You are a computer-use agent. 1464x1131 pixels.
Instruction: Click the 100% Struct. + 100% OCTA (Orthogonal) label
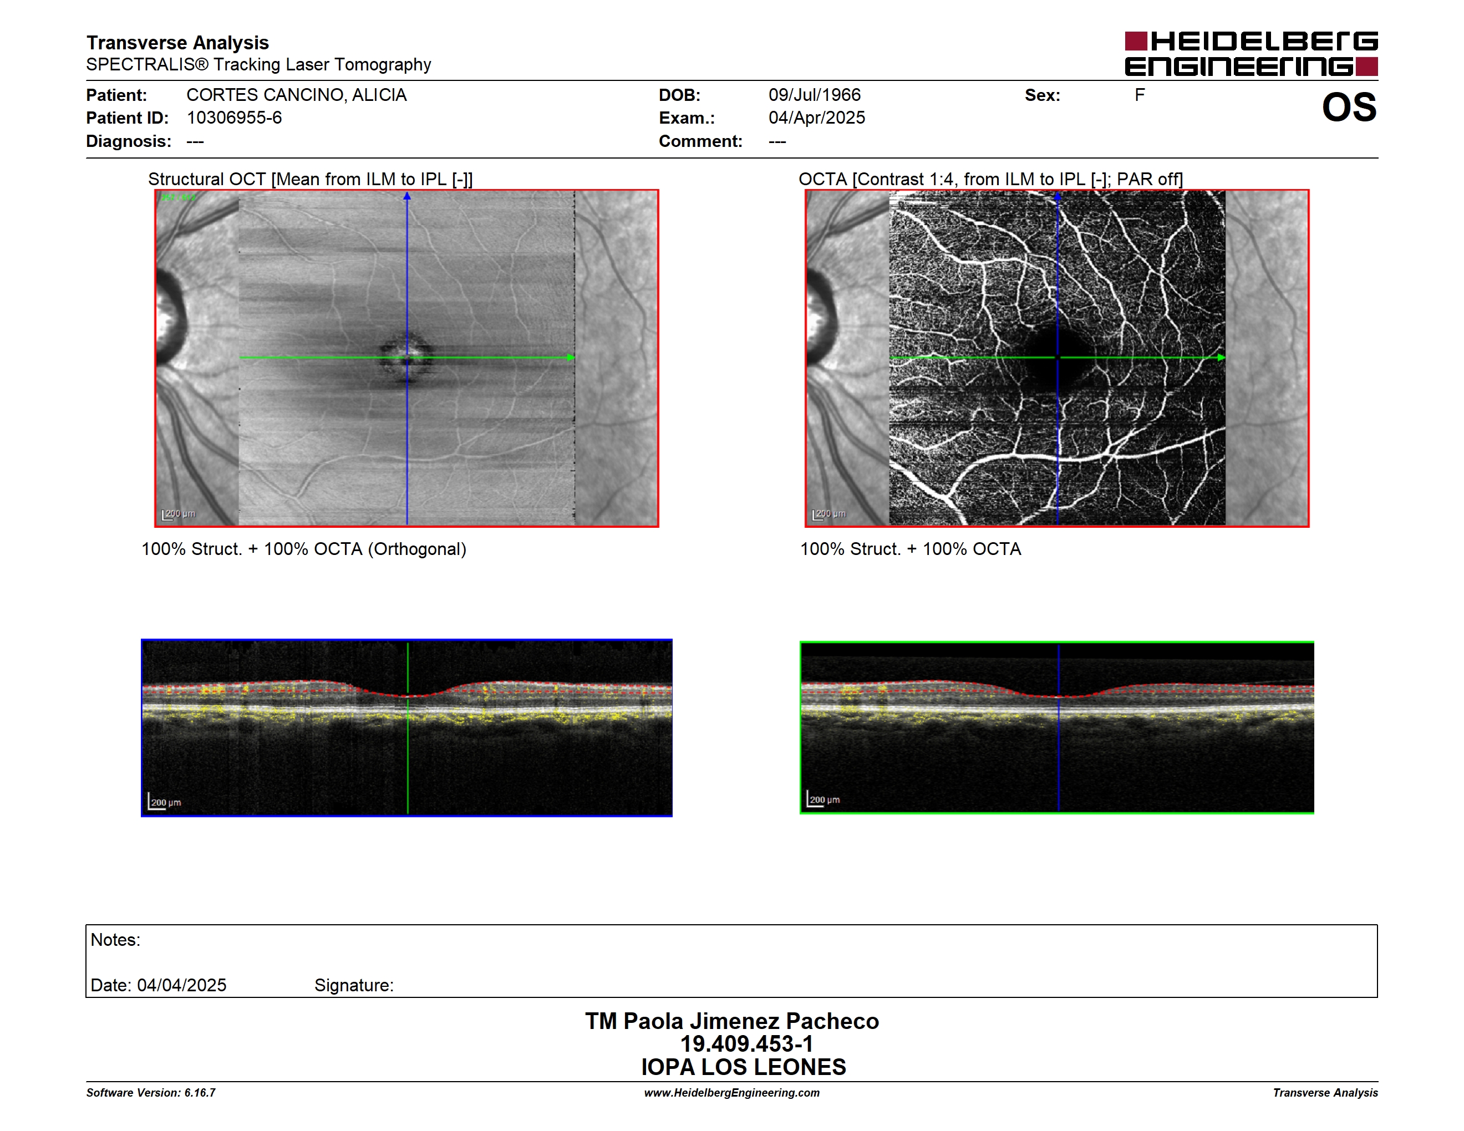tap(304, 549)
